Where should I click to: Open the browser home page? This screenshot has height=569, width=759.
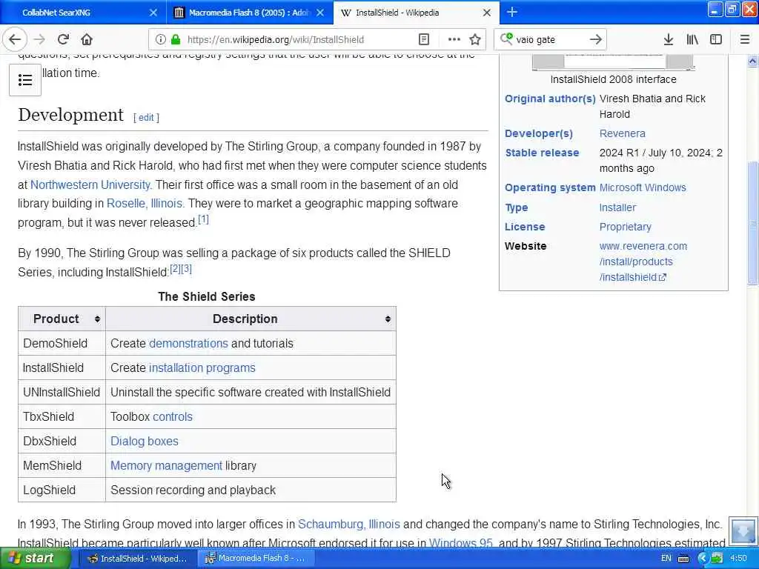(87, 40)
